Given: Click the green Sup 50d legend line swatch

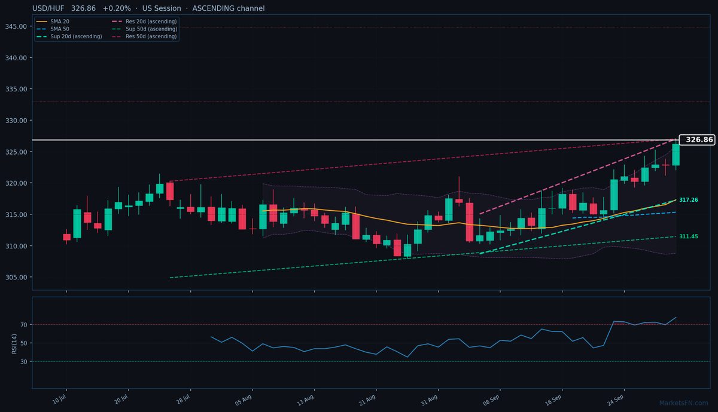Looking at the screenshot, I should click(117, 29).
